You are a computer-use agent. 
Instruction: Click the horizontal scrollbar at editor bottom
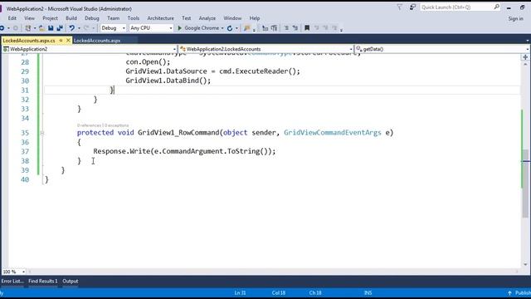tap(274, 272)
